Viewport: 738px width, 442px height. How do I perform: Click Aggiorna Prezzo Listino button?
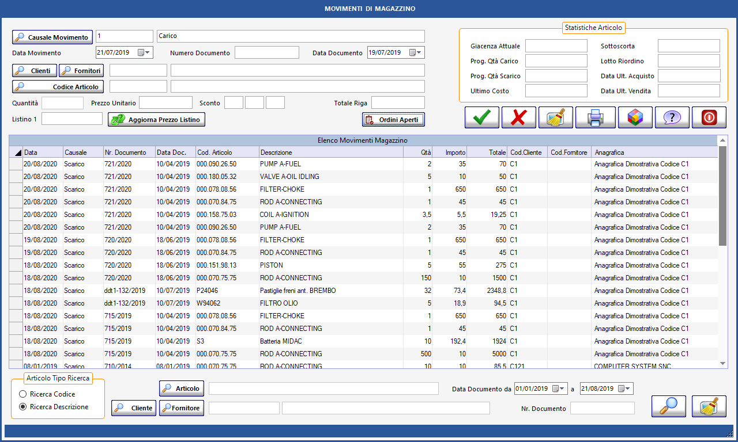pyautogui.click(x=157, y=120)
